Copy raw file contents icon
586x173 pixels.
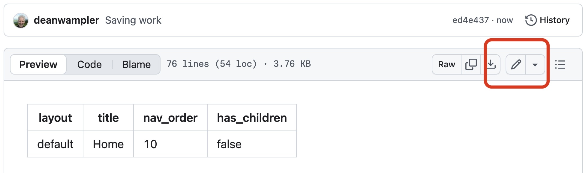pos(471,64)
